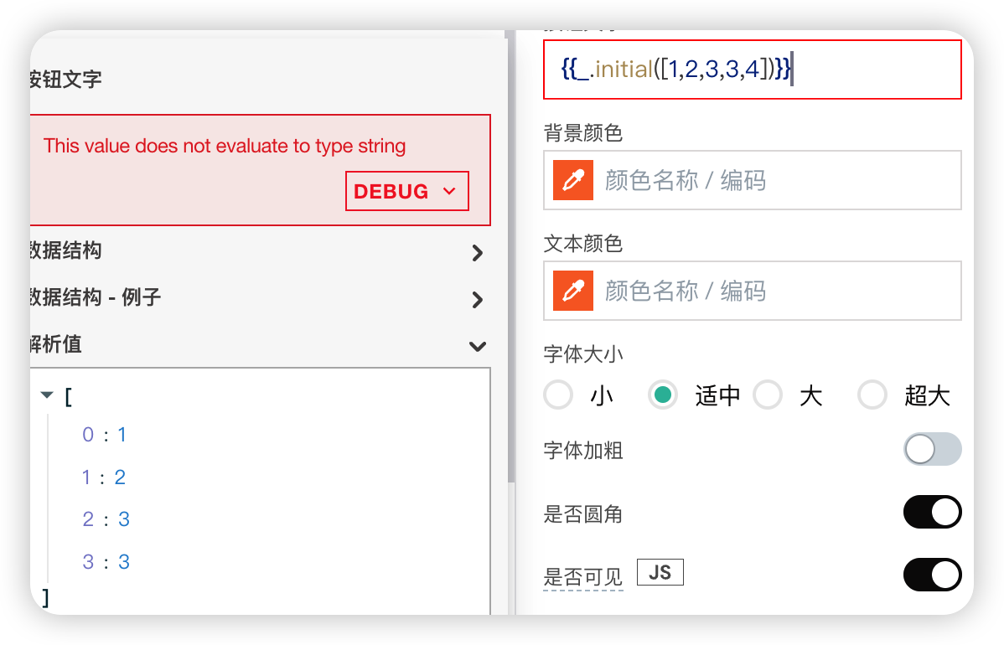Click the background color eyedropper icon
The height and width of the screenshot is (645, 1004).
(573, 180)
